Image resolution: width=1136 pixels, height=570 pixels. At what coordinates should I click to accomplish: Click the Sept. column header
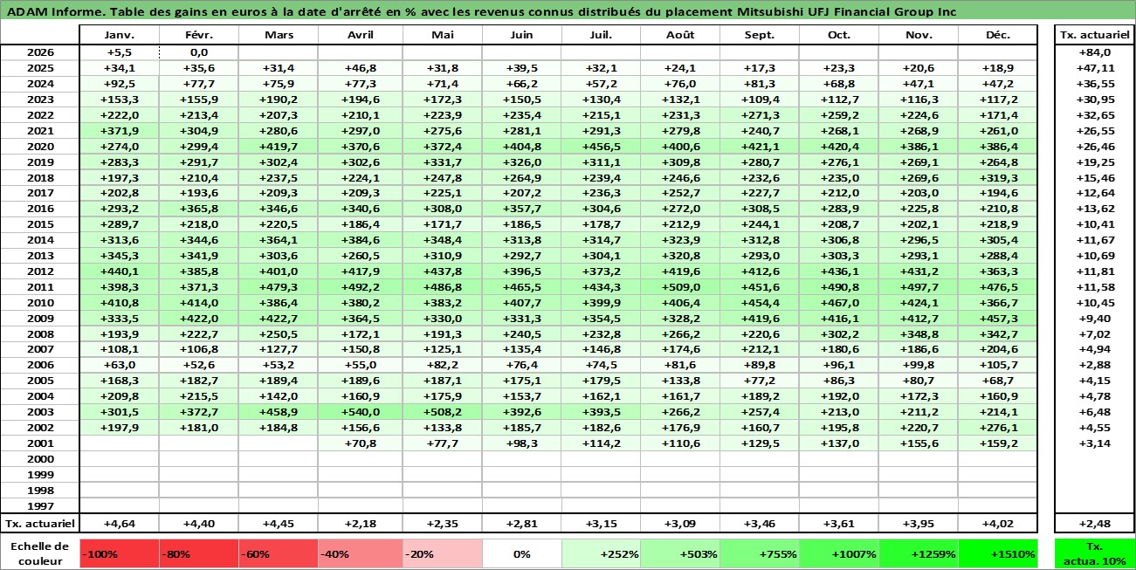[759, 35]
